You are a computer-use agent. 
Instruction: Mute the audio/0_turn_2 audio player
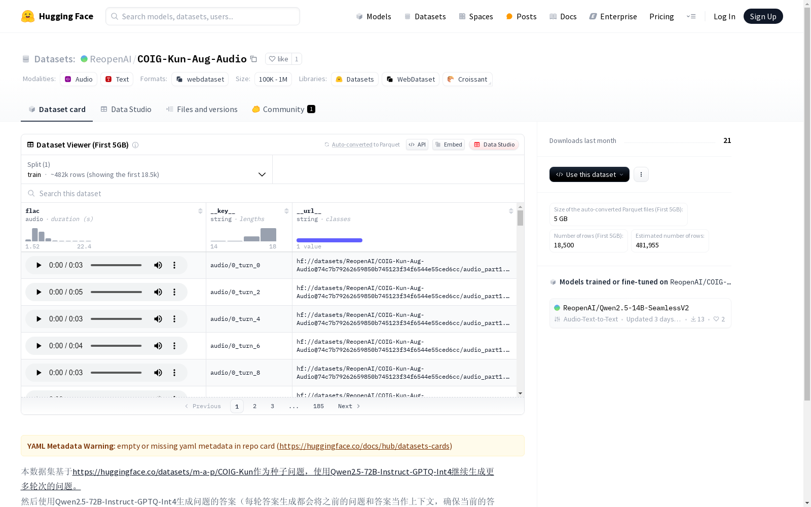[x=158, y=292]
